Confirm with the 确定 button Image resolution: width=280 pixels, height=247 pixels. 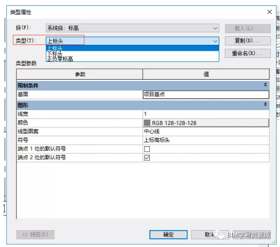pyautogui.click(x=168, y=234)
